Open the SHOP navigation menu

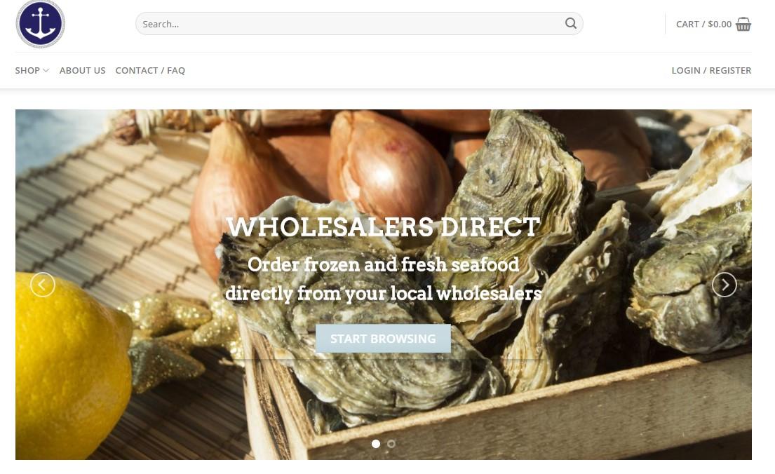27,70
